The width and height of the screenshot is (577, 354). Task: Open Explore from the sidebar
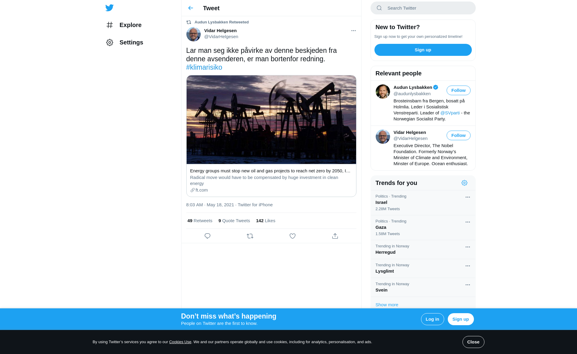click(x=124, y=25)
